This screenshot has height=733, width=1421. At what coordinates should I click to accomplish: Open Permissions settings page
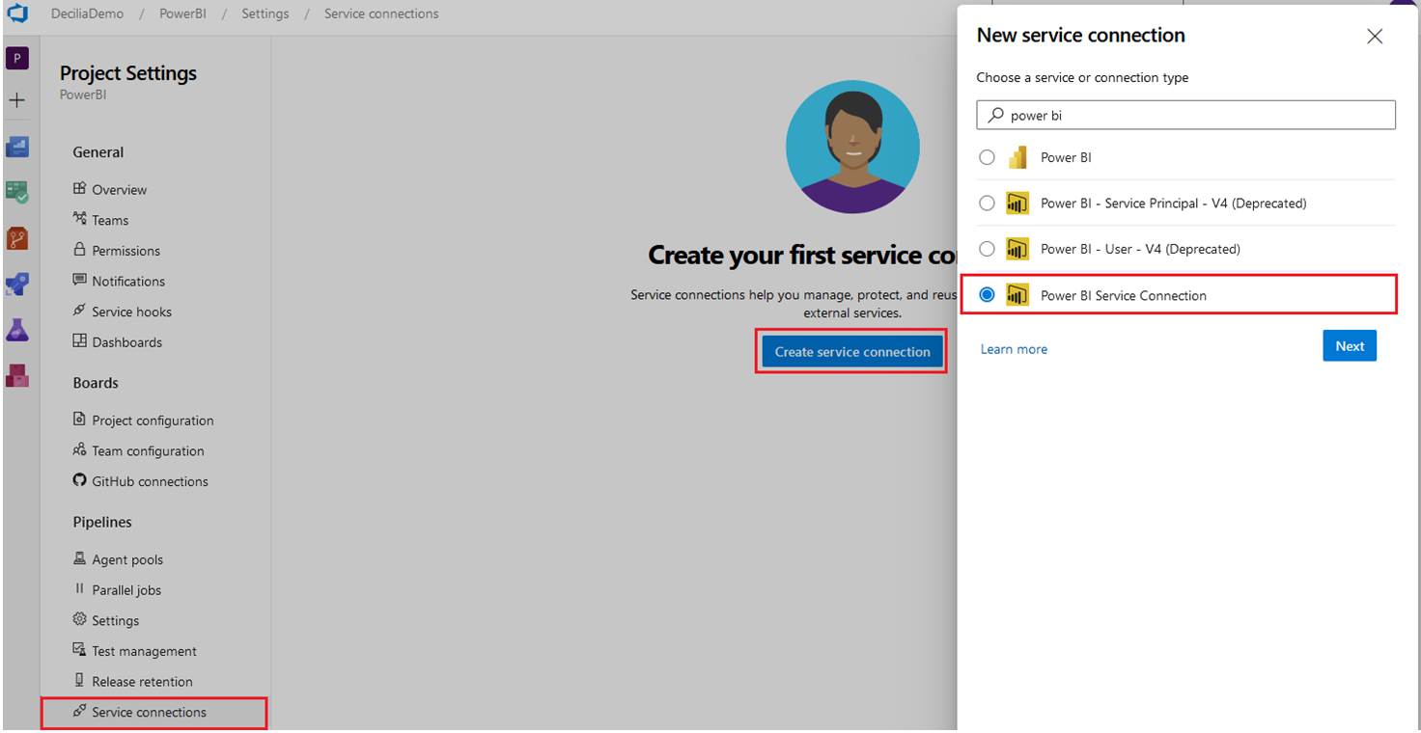coord(125,251)
